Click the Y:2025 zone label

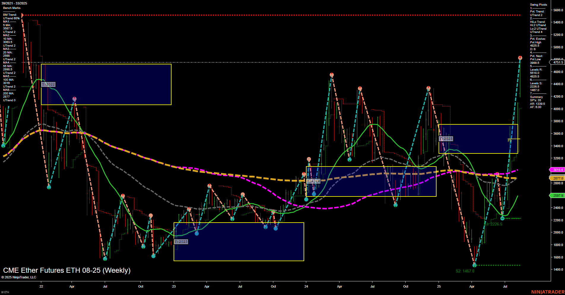pyautogui.click(x=446, y=138)
